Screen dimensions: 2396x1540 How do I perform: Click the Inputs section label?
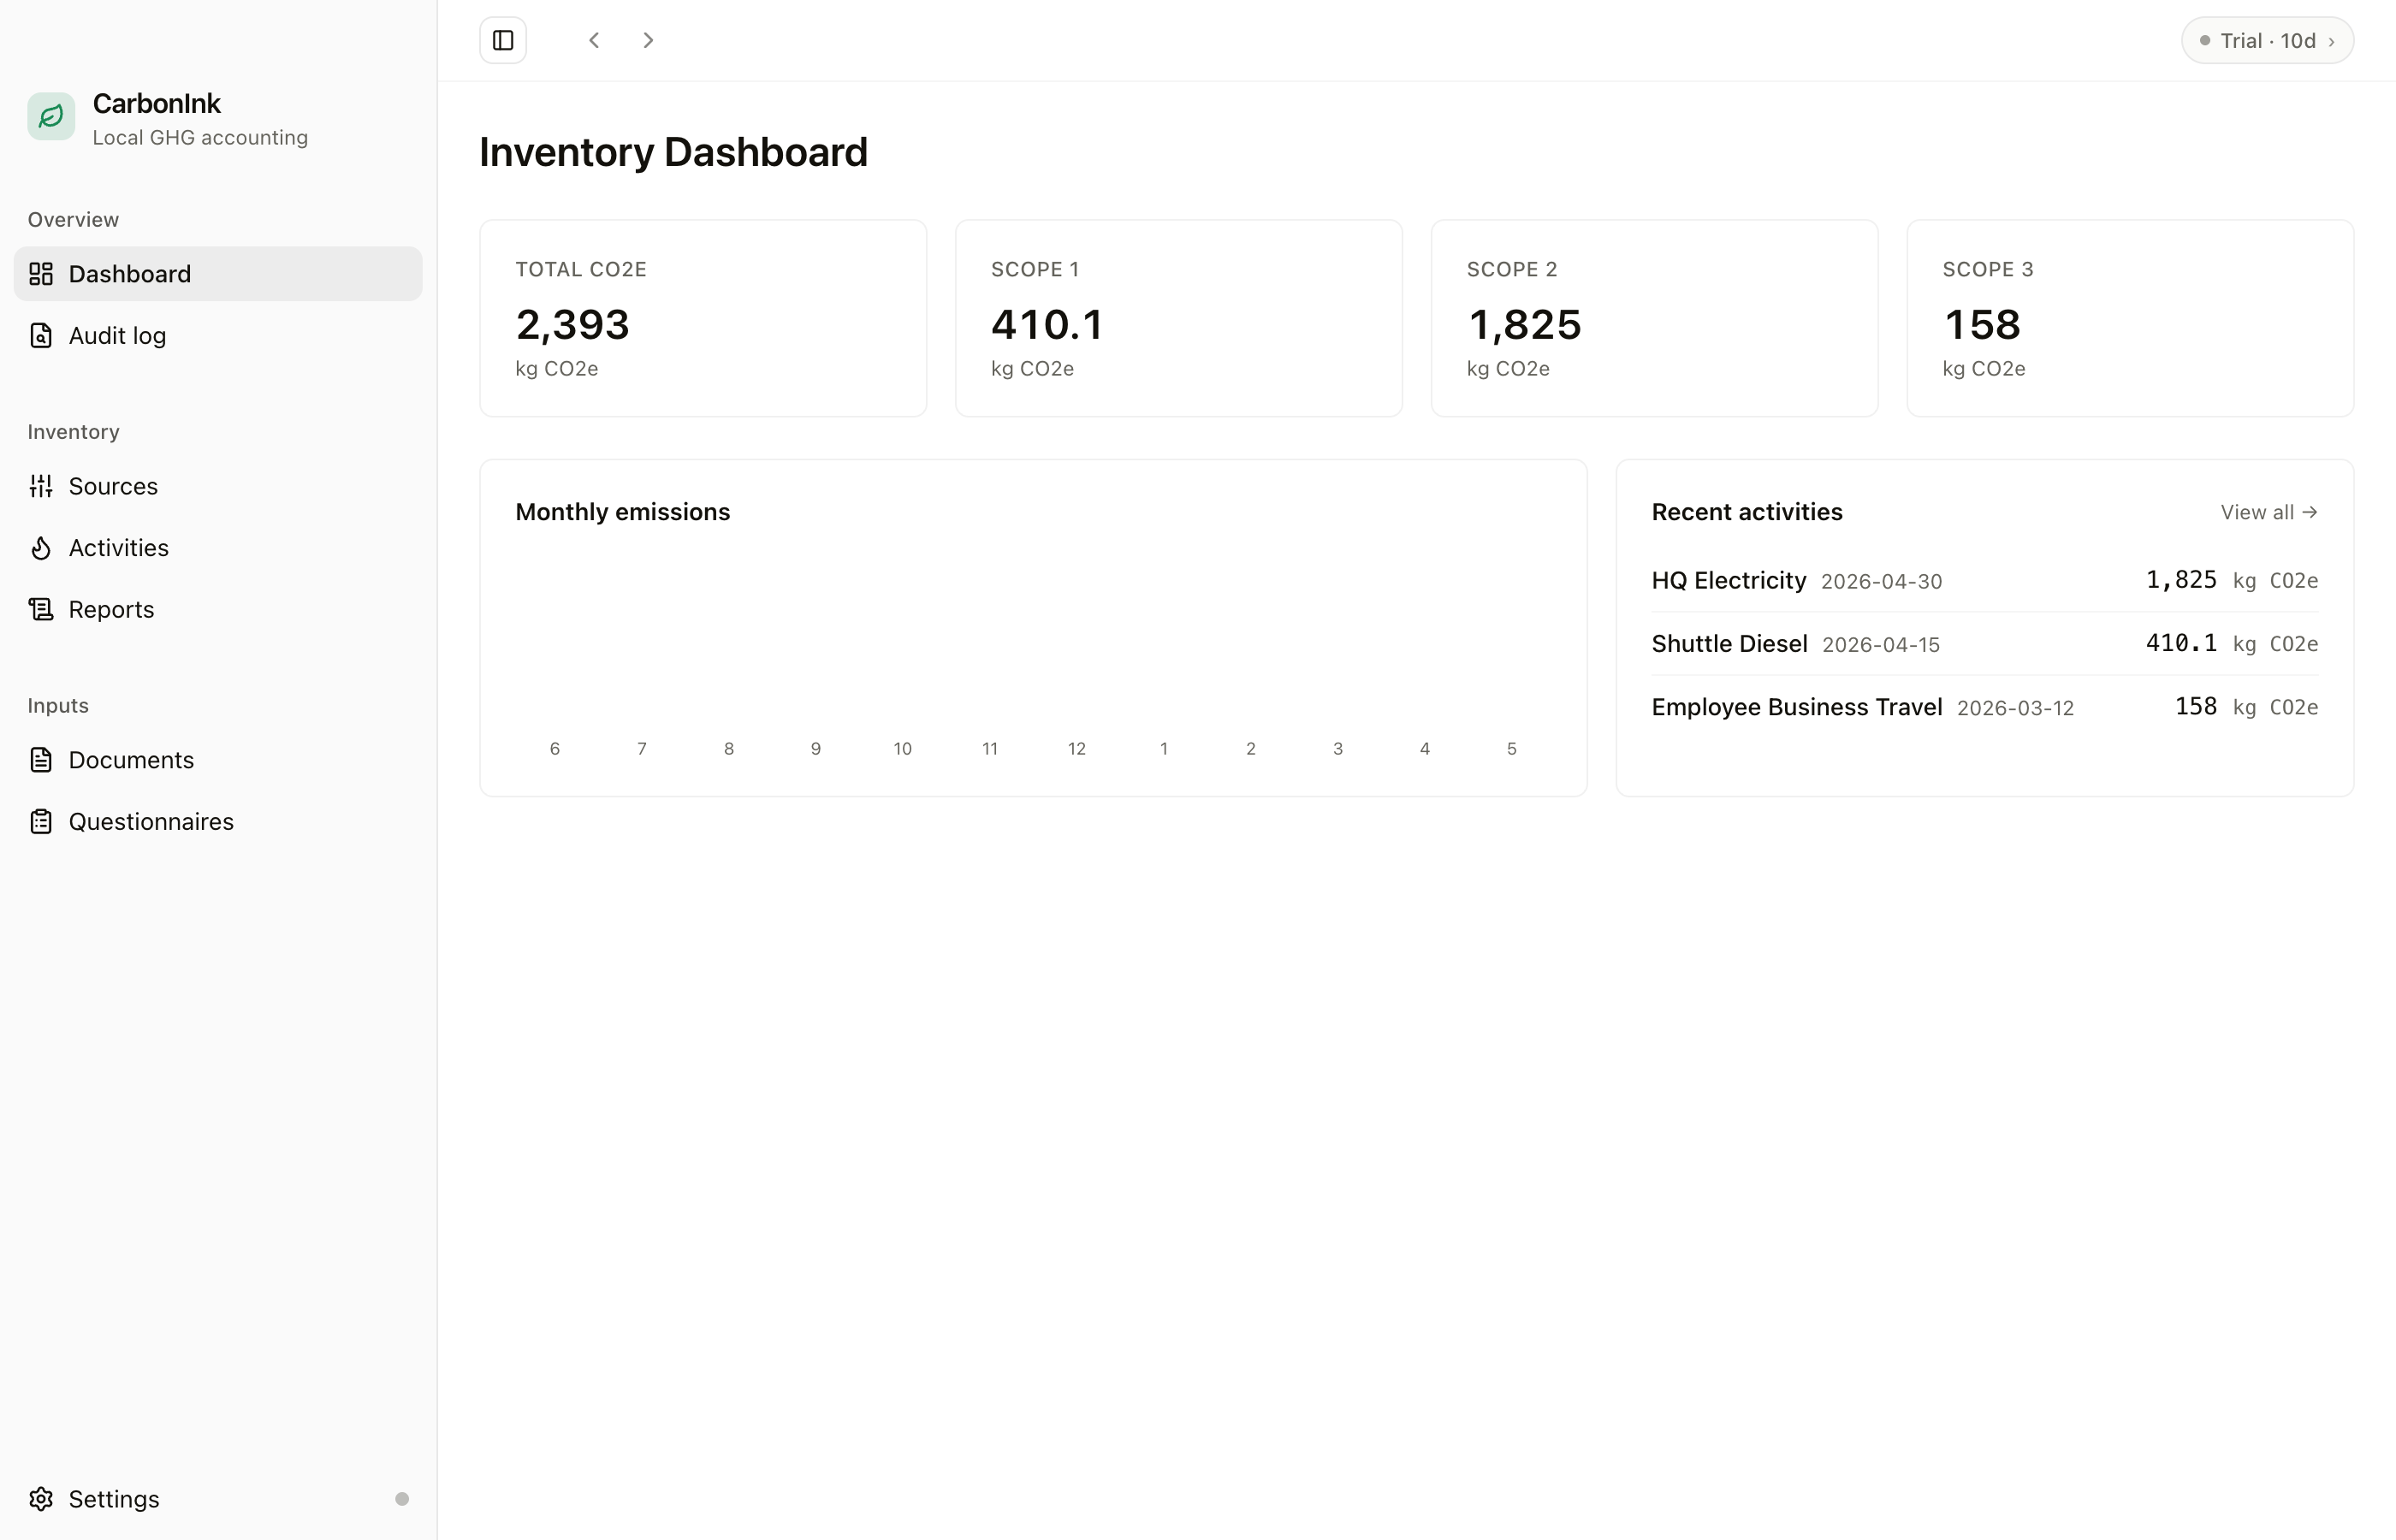click(58, 706)
